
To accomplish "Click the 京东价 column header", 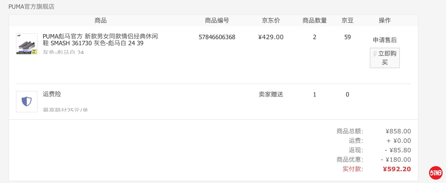I will coord(271,21).
